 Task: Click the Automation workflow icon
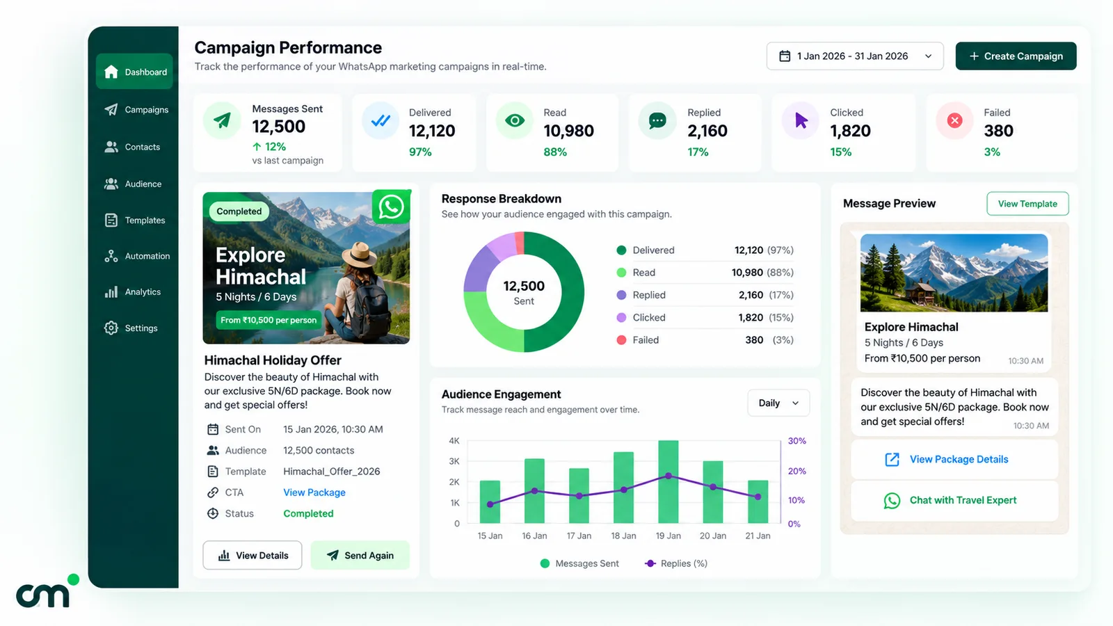tap(111, 256)
